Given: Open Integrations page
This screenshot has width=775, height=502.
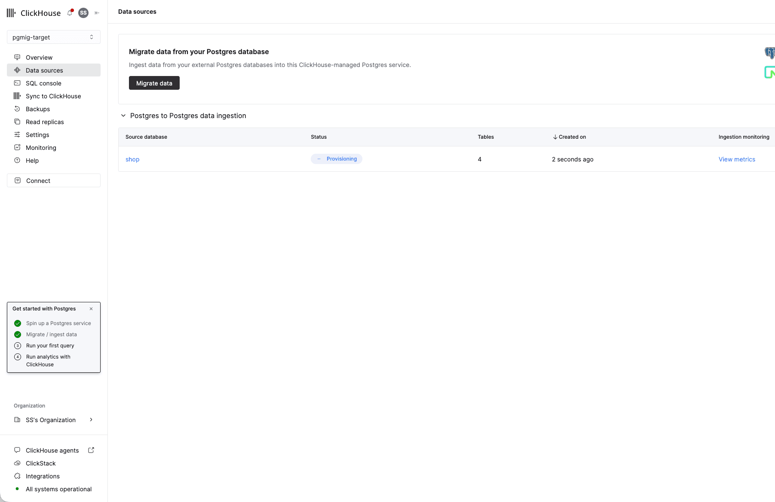Looking at the screenshot, I should click(x=43, y=476).
